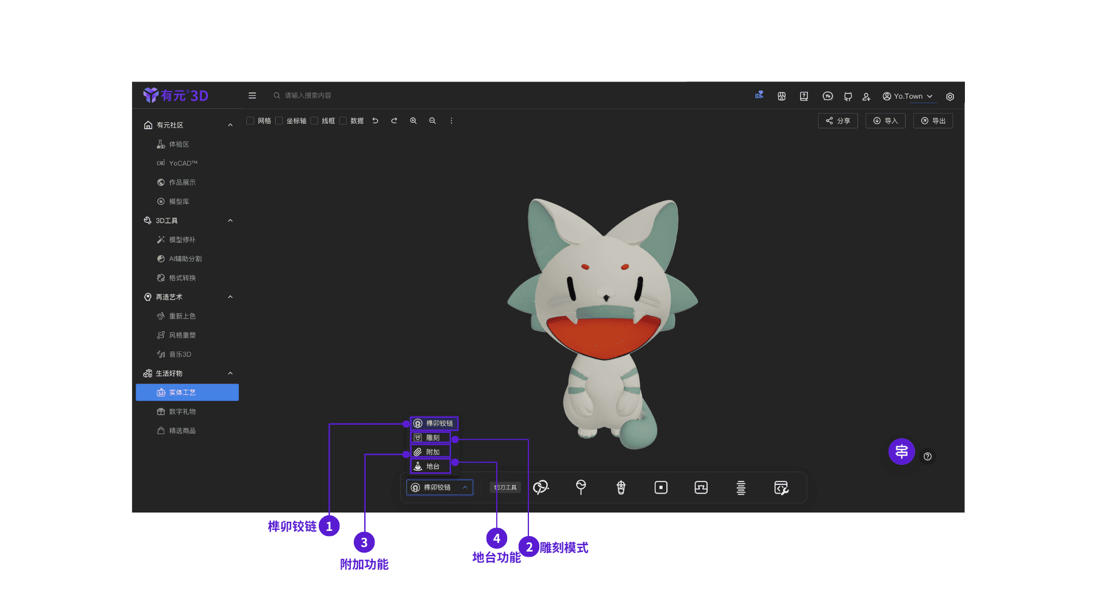Select the joint-slot square tool icon
This screenshot has height=594, width=1097.
click(x=701, y=488)
